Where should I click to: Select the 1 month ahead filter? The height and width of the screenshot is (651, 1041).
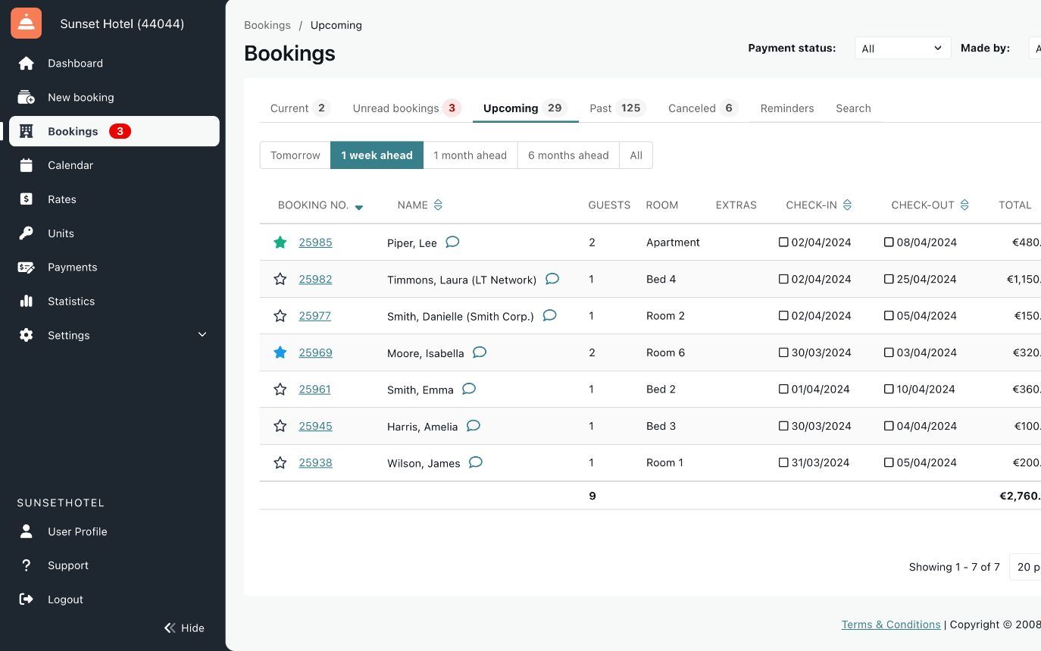[470, 155]
